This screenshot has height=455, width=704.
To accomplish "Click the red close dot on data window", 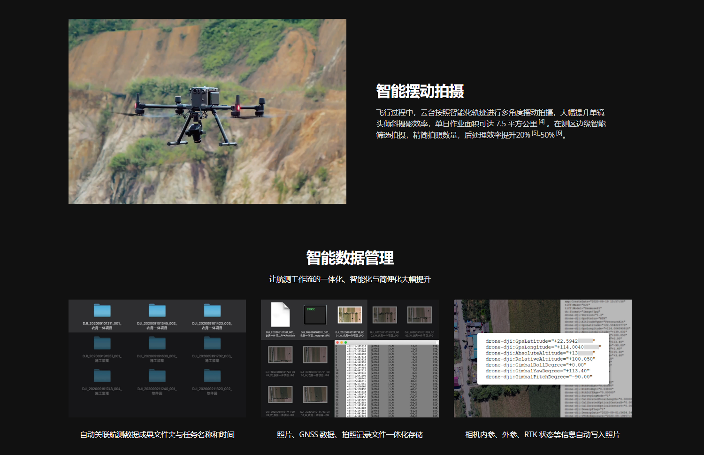I will pos(337,342).
